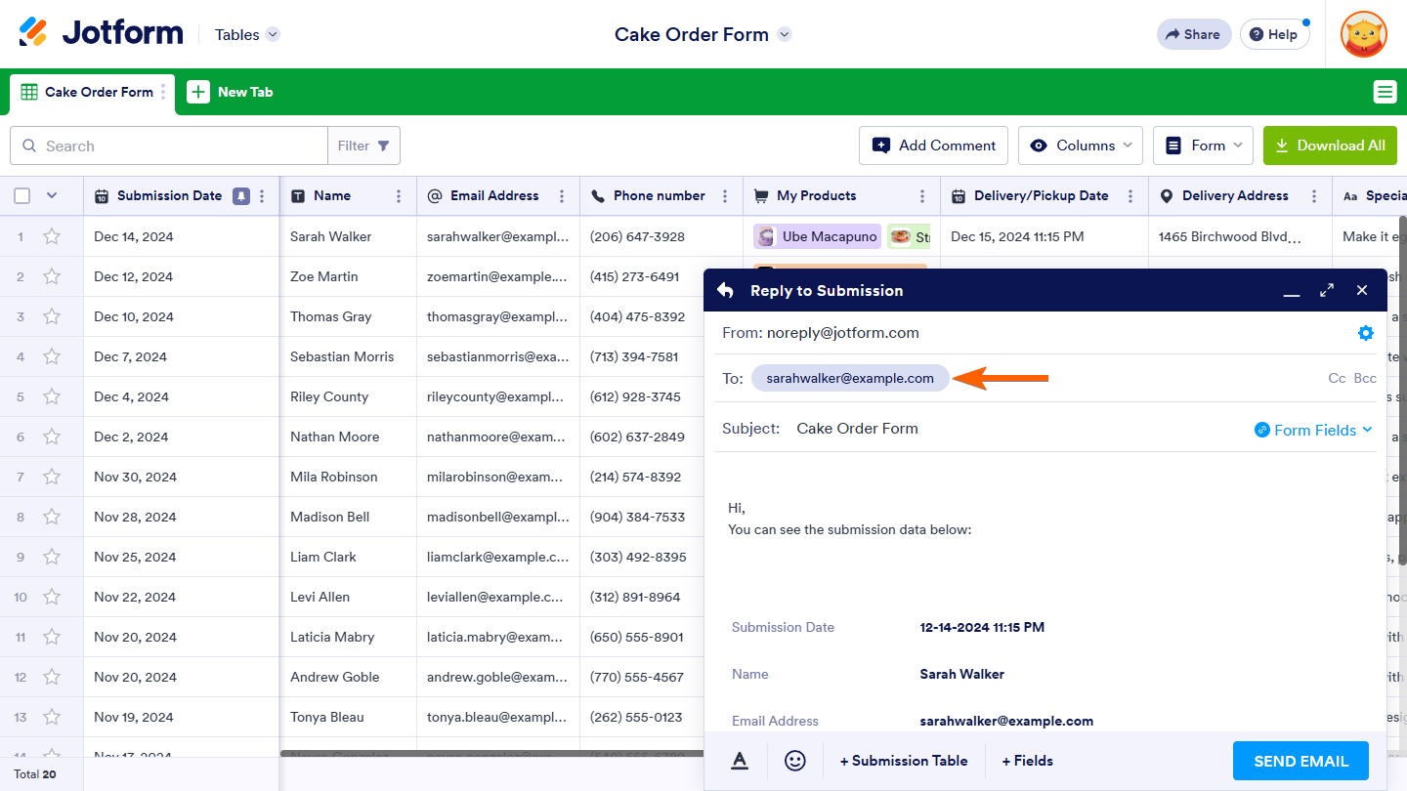Image resolution: width=1407 pixels, height=791 pixels.
Task: Open the text formatting tool in reply
Action: 740,761
